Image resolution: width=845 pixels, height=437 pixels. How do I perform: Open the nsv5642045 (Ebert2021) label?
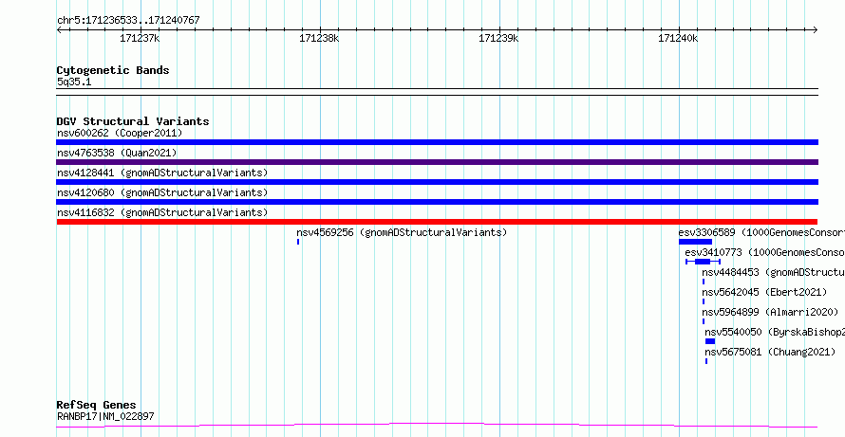click(x=764, y=292)
